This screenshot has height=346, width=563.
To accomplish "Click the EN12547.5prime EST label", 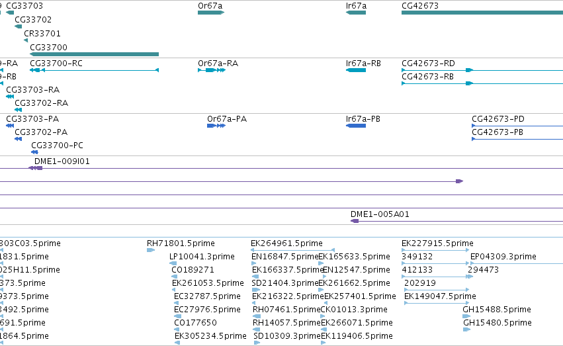I will (x=357, y=270).
